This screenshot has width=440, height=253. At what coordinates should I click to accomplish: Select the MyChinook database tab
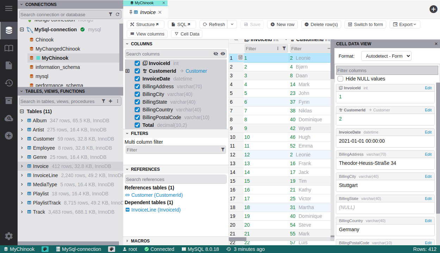(144, 3)
